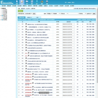
Task: Click 删除 delete link for row ID 530
Action: 93,37
